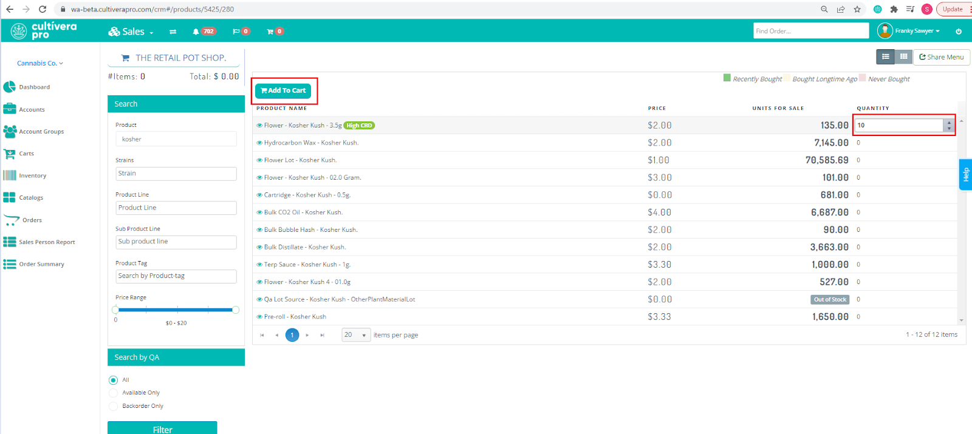
Task: Select page 1 in pagination
Action: click(x=292, y=335)
